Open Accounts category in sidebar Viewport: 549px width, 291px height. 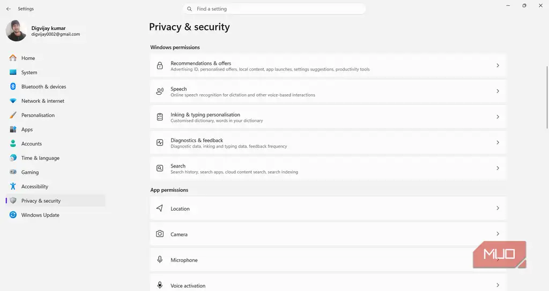pos(55,143)
